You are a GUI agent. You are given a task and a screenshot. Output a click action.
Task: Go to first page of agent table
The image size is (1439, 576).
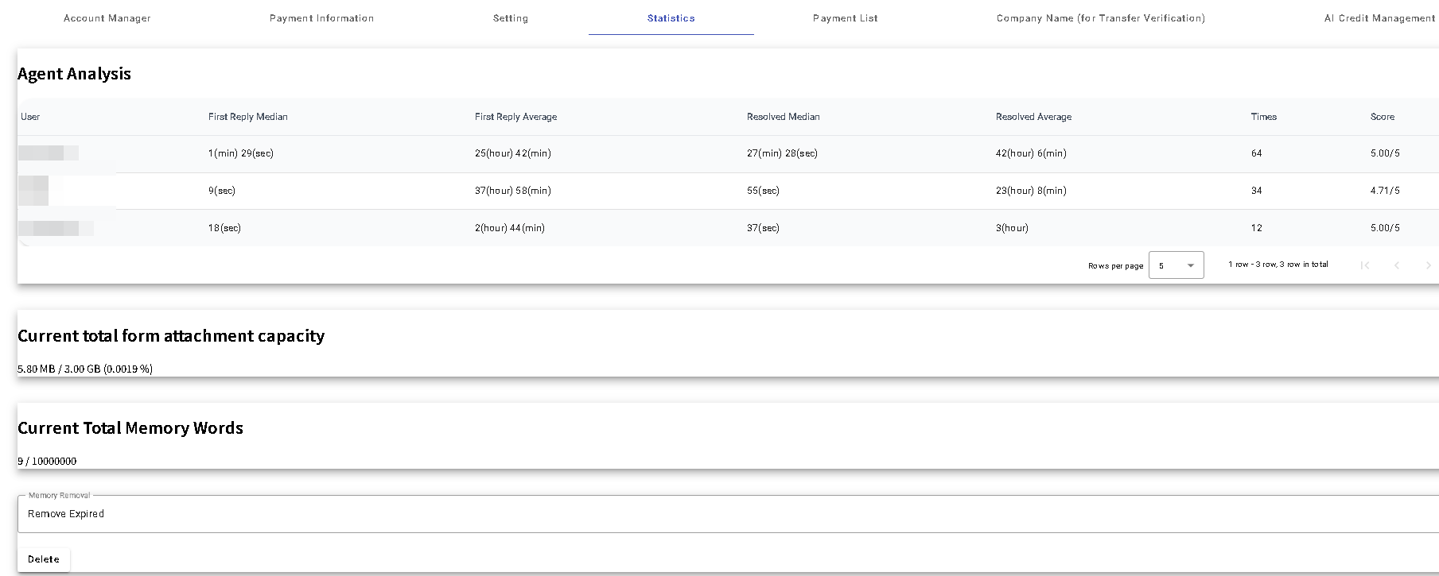click(x=1365, y=265)
